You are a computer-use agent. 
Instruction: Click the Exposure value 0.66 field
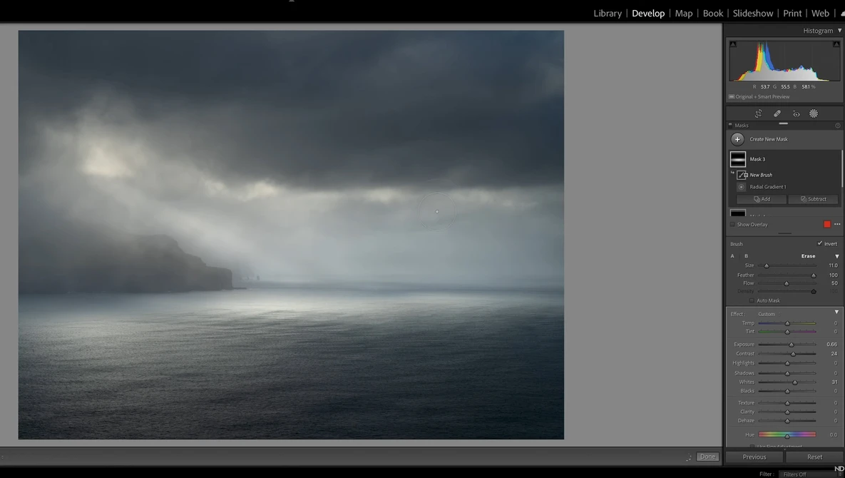click(x=831, y=345)
